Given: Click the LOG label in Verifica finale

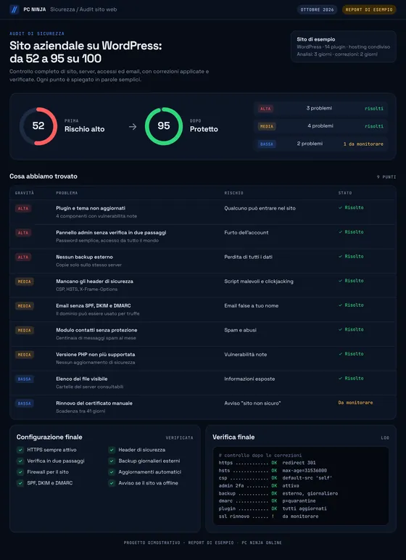Looking at the screenshot, I should coord(385,437).
